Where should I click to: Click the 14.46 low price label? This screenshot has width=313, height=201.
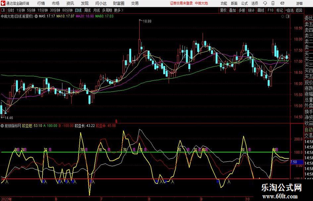[x=9, y=118]
